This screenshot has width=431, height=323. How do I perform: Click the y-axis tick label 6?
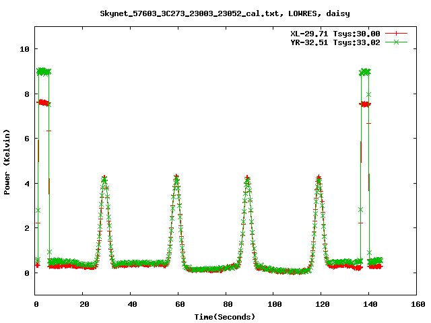tap(26, 139)
